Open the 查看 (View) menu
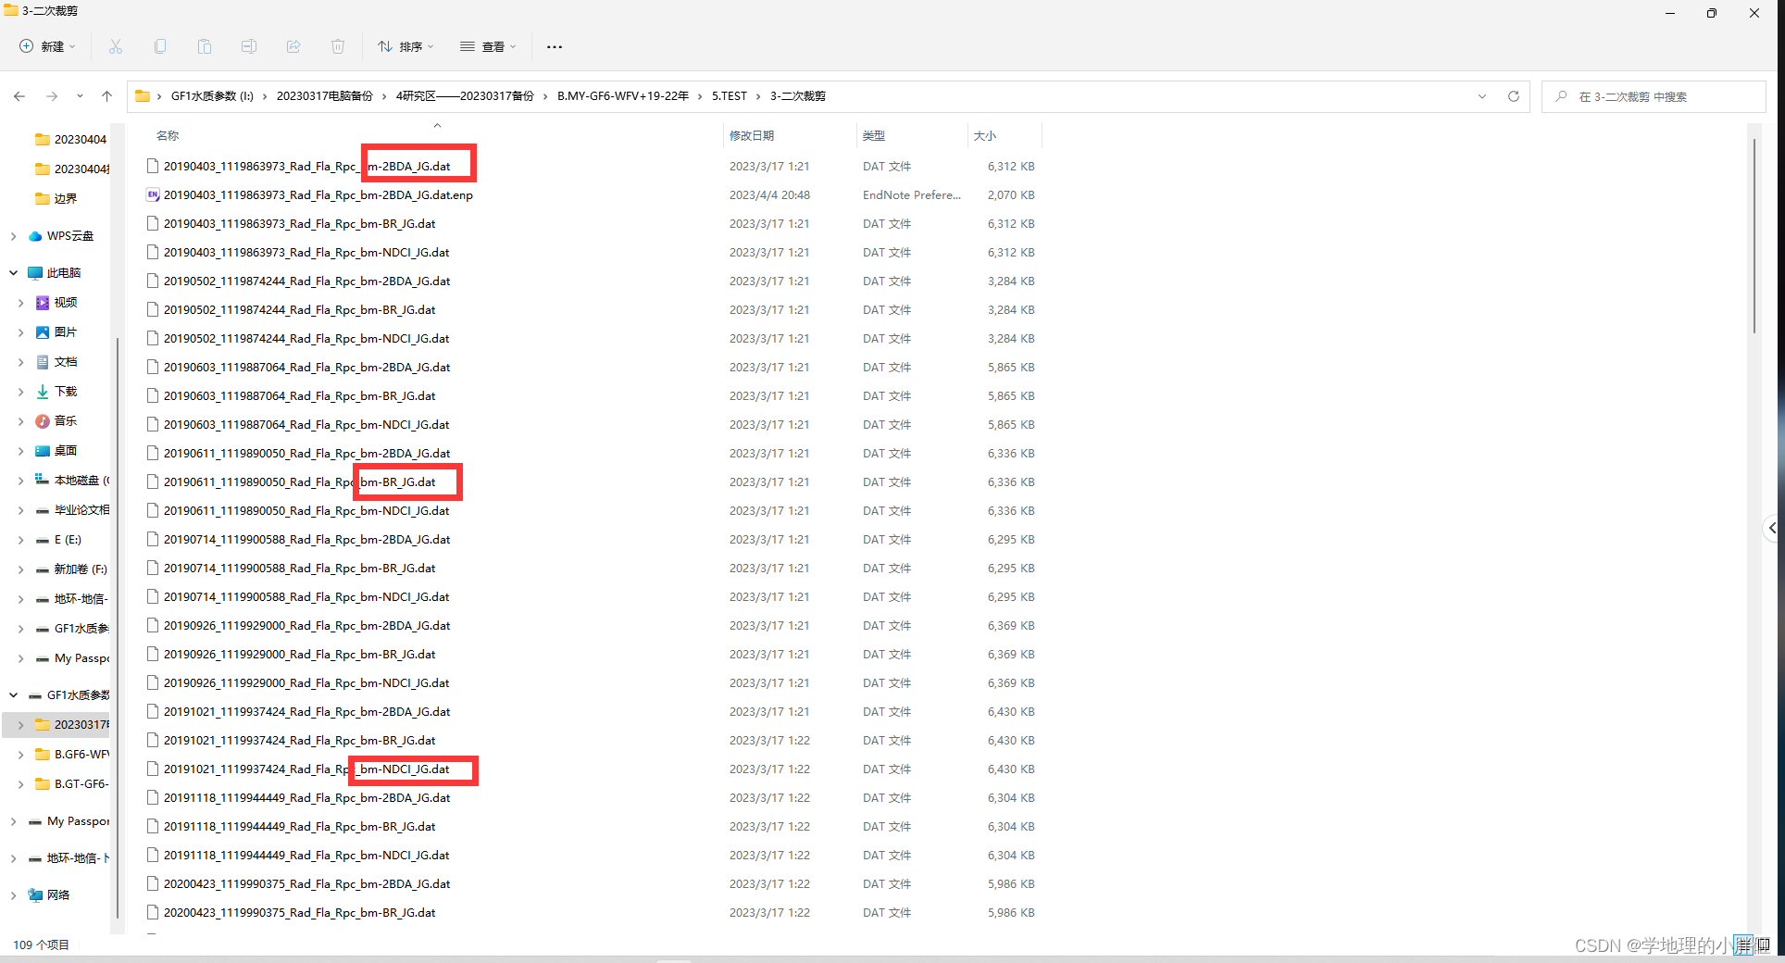This screenshot has width=1785, height=963. pyautogui.click(x=488, y=46)
